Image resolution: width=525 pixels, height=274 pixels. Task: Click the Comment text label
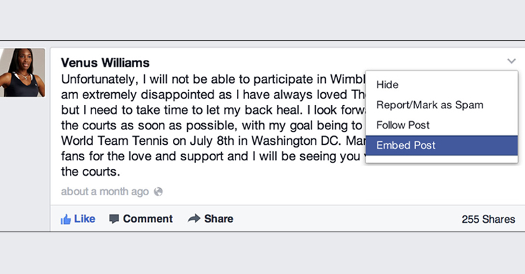[147, 219]
